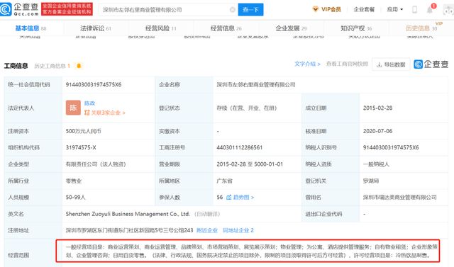Image resolution: width=454 pixels, height=267 pixels.
Task: Click the Qcc.com logo
Action: tap(19, 9)
